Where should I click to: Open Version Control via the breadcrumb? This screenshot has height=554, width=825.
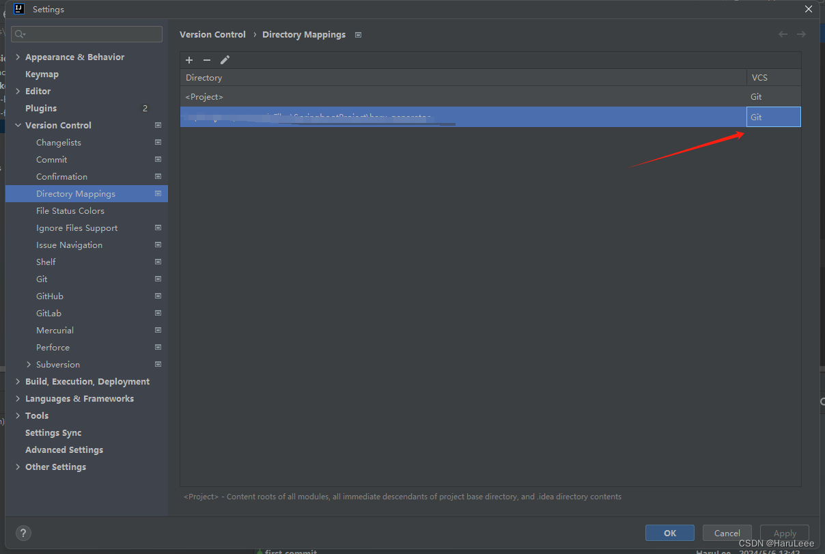[212, 34]
